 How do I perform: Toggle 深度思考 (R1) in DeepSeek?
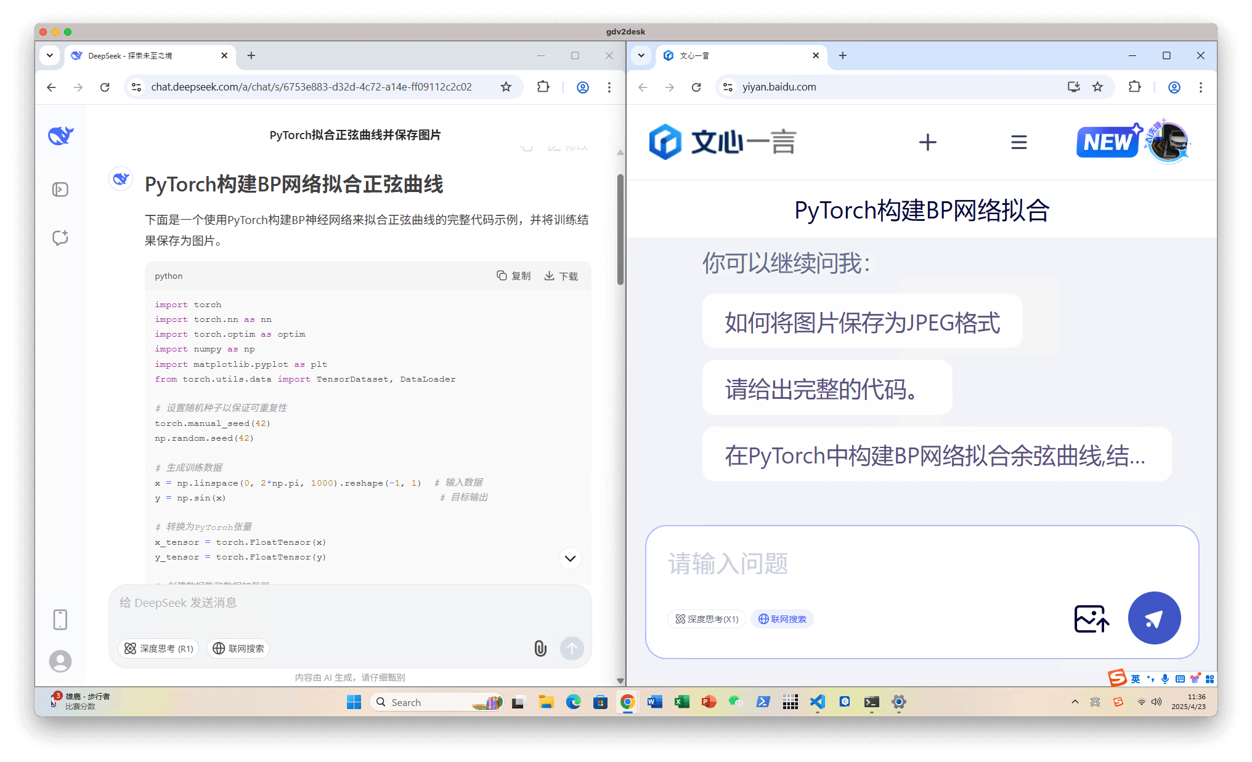[159, 648]
